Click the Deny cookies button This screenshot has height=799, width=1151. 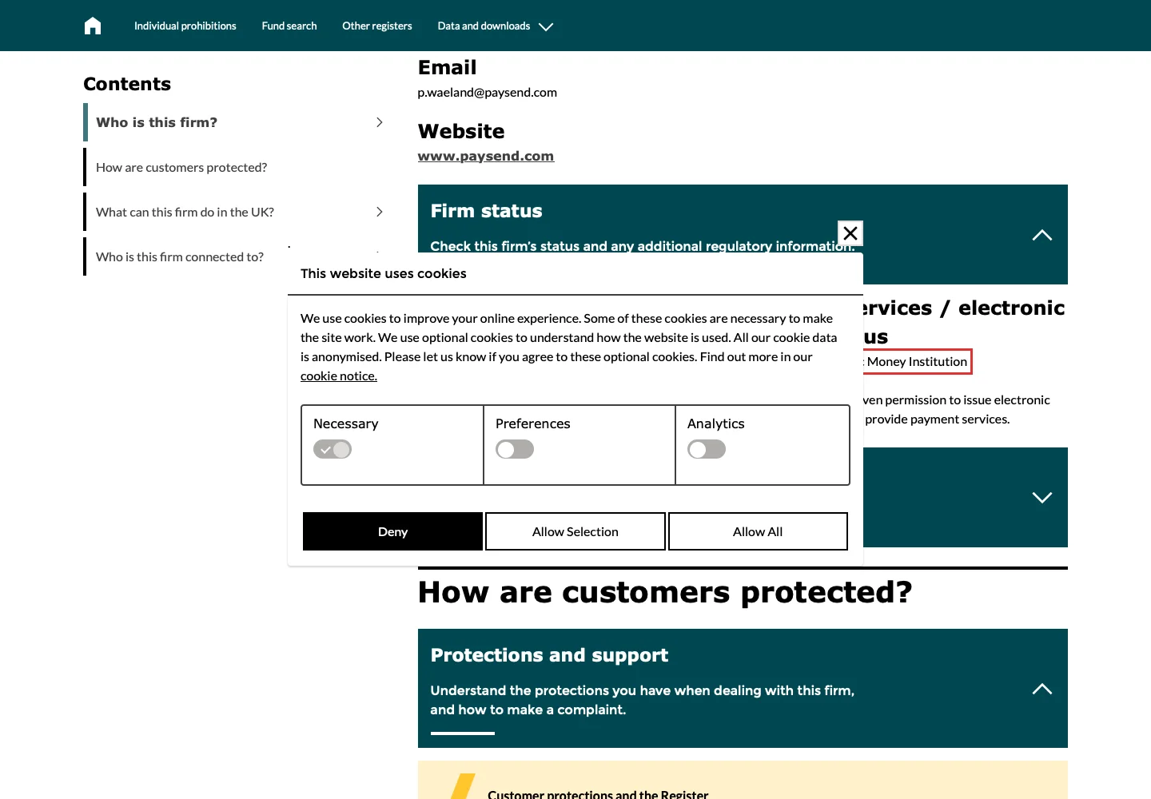pyautogui.click(x=392, y=531)
